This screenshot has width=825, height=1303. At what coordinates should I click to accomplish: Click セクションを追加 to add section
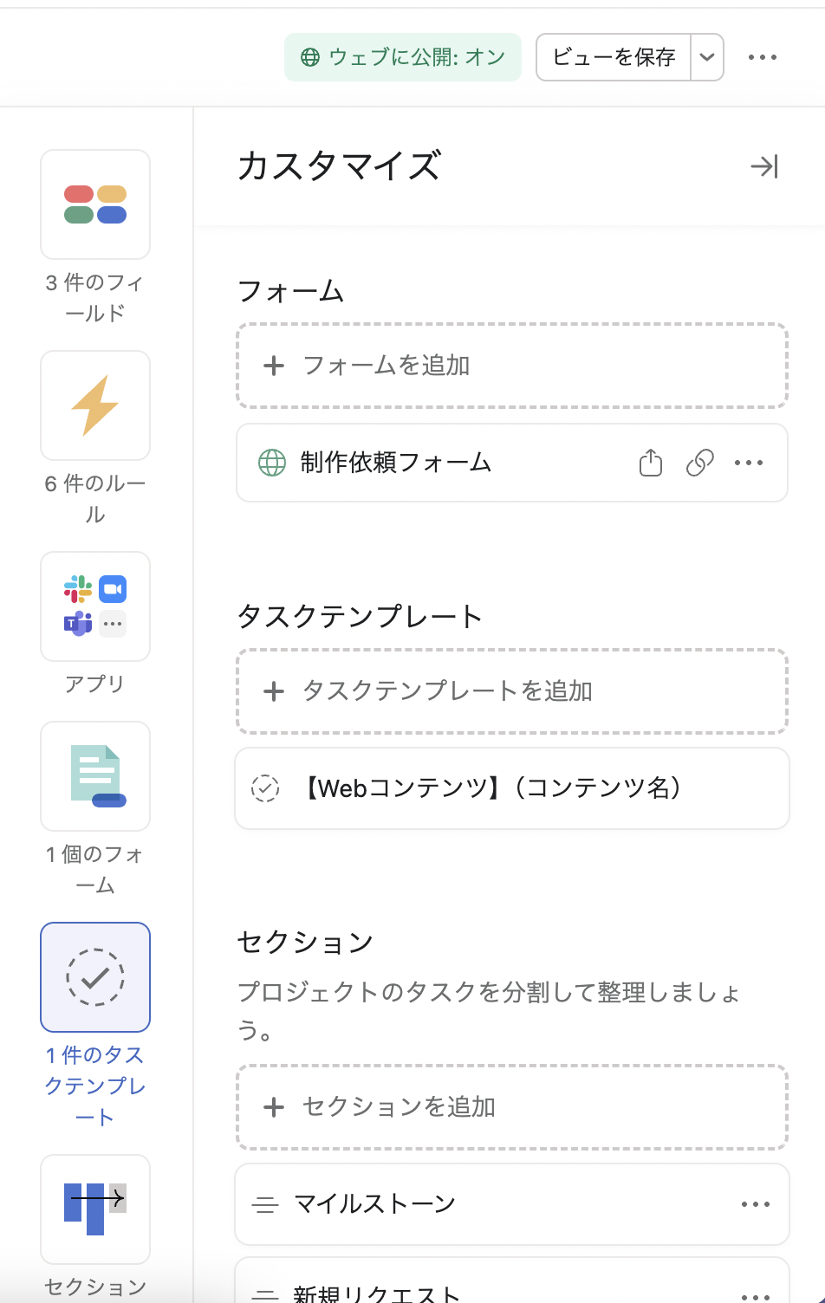pyautogui.click(x=511, y=1107)
